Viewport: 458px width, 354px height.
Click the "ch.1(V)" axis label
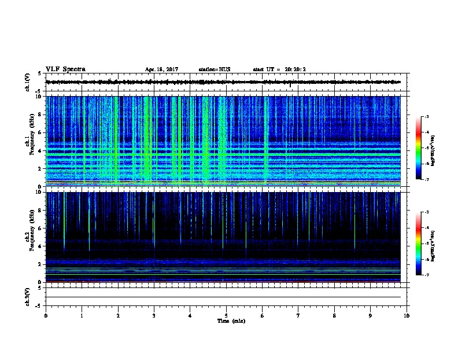pyautogui.click(x=28, y=82)
